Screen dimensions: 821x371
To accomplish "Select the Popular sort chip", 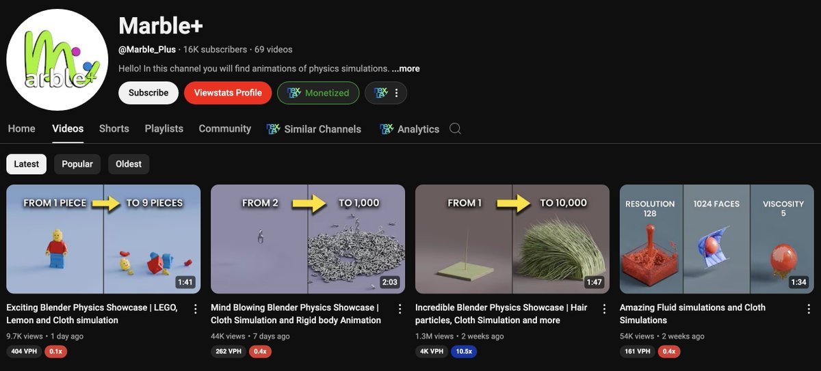I will pos(77,164).
